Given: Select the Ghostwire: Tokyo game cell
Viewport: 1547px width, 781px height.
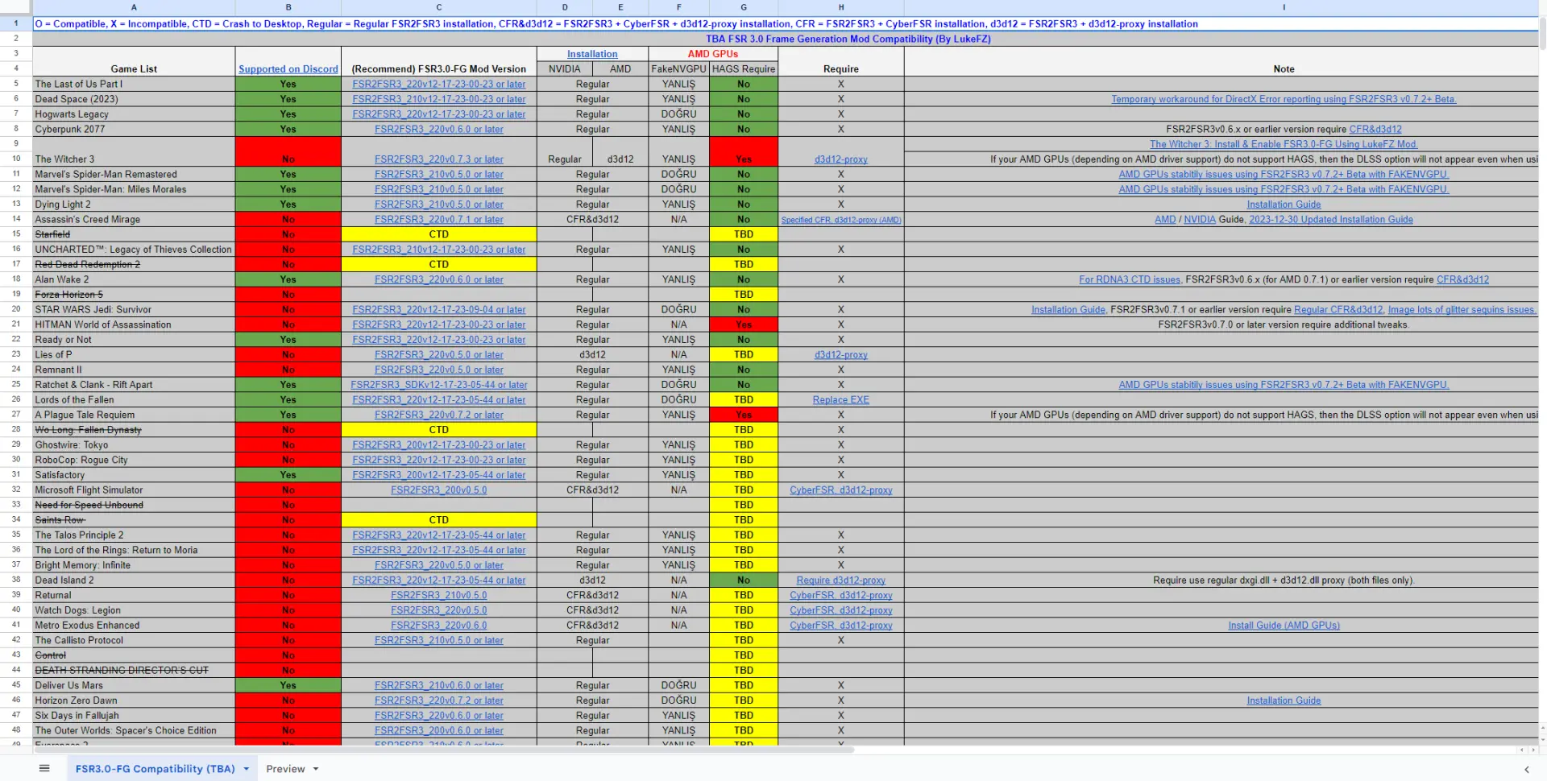Looking at the screenshot, I should point(134,444).
